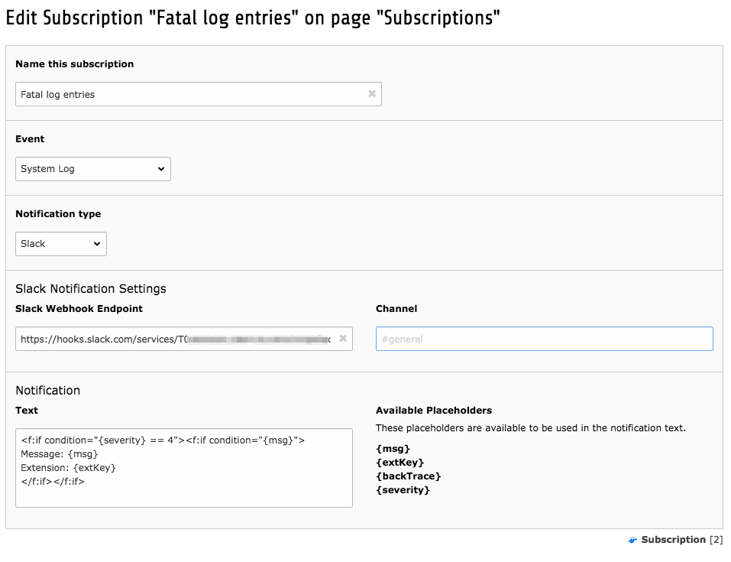This screenshot has height=562, width=731.
Task: Click the Subscription record icon
Action: coord(632,540)
